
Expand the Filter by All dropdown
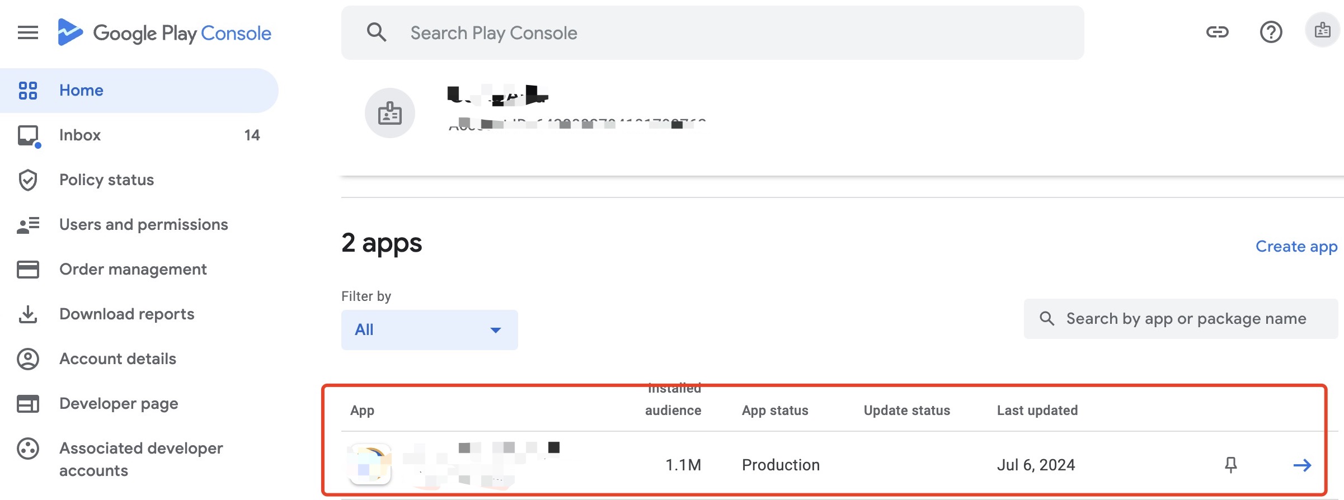tap(430, 330)
